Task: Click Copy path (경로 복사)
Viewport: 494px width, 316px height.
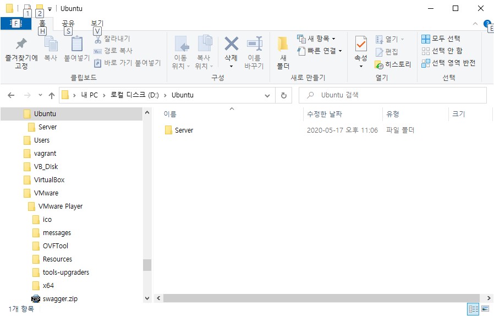Action: click(113, 51)
